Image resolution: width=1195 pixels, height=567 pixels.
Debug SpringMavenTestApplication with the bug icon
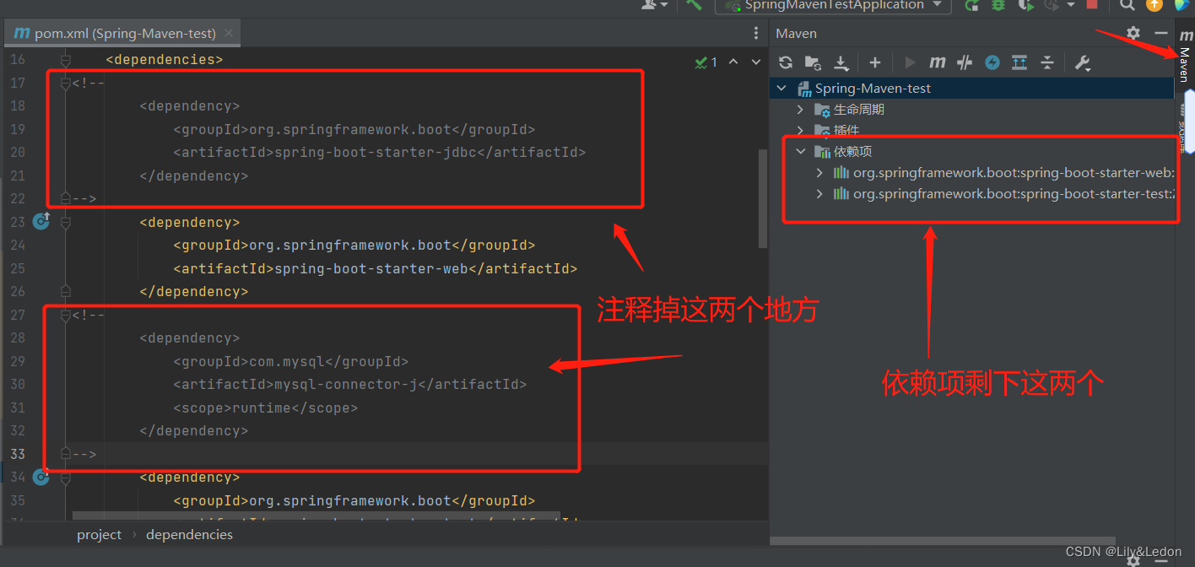click(x=998, y=6)
